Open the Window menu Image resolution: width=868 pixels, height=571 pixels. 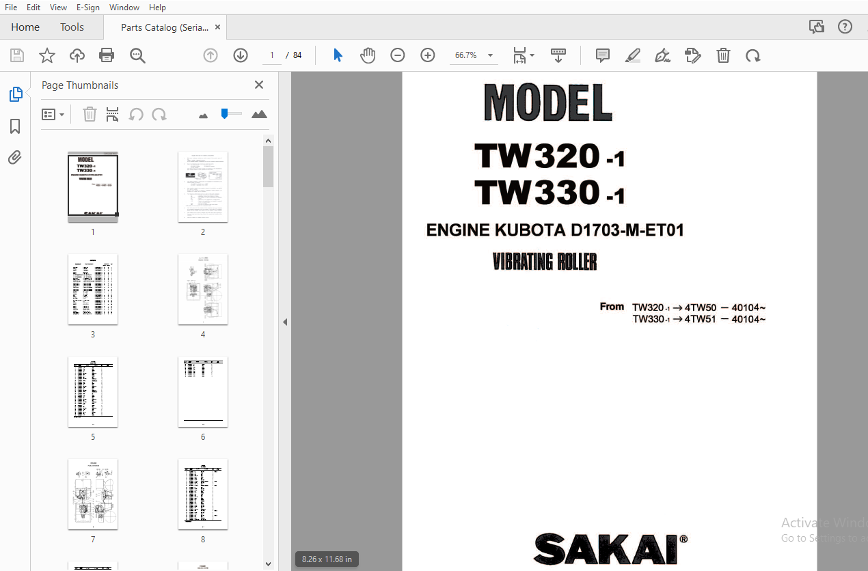click(124, 7)
